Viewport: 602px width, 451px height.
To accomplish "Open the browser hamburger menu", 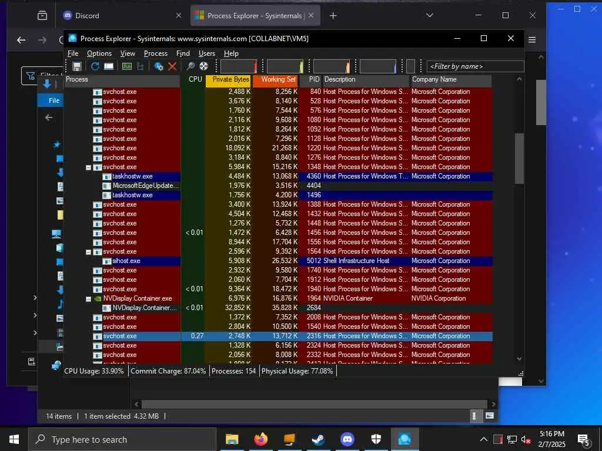I will click(x=532, y=40).
